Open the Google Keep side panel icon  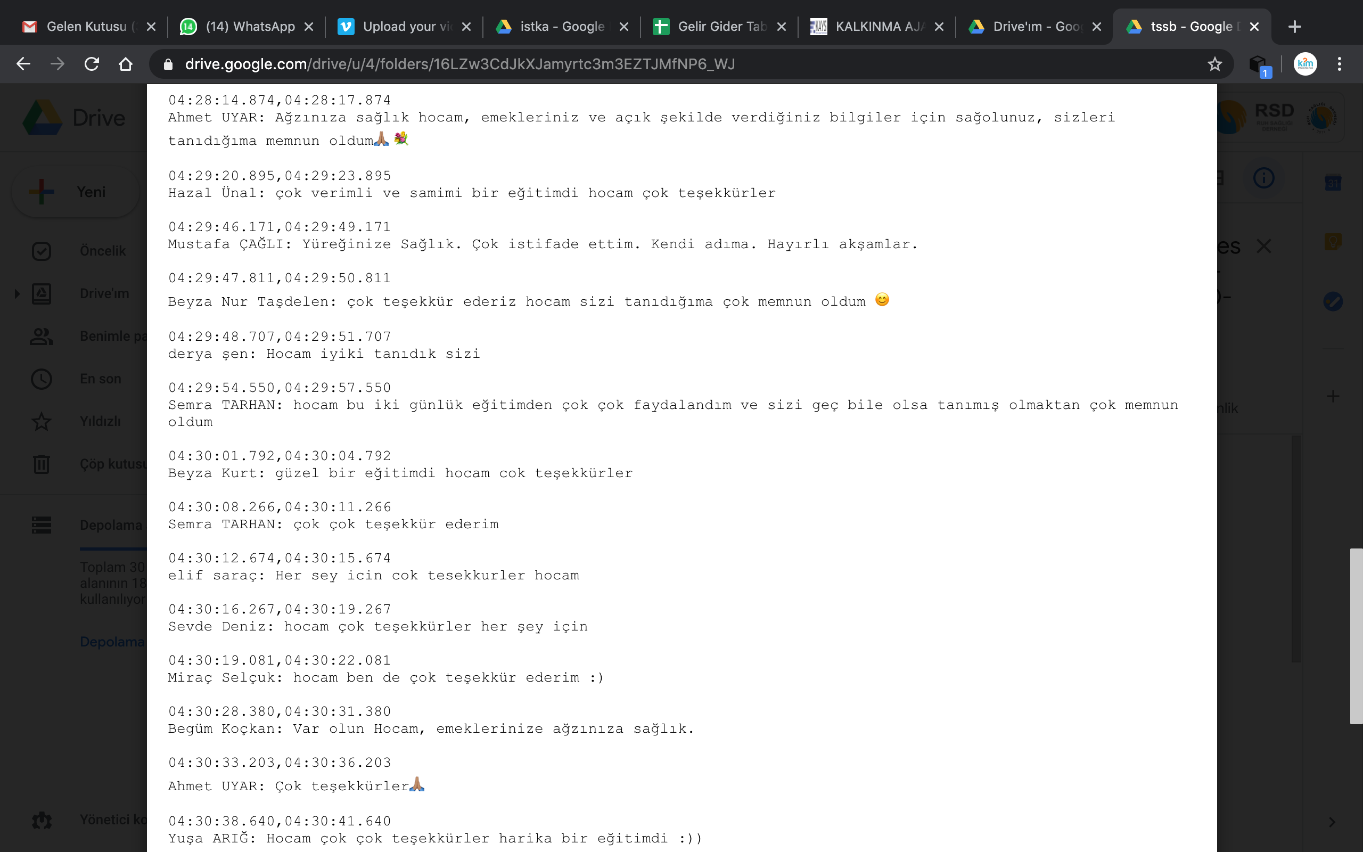tap(1333, 242)
